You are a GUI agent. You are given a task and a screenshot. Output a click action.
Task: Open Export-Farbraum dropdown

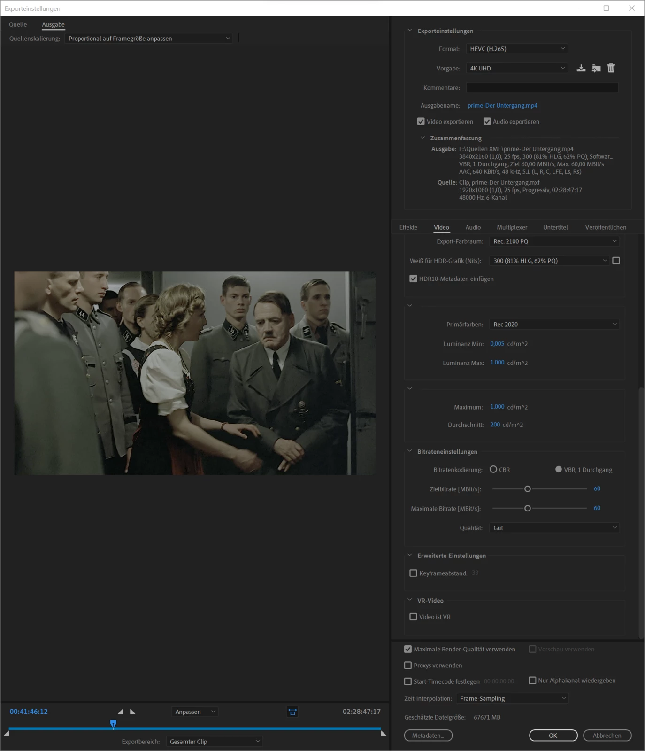click(x=554, y=241)
